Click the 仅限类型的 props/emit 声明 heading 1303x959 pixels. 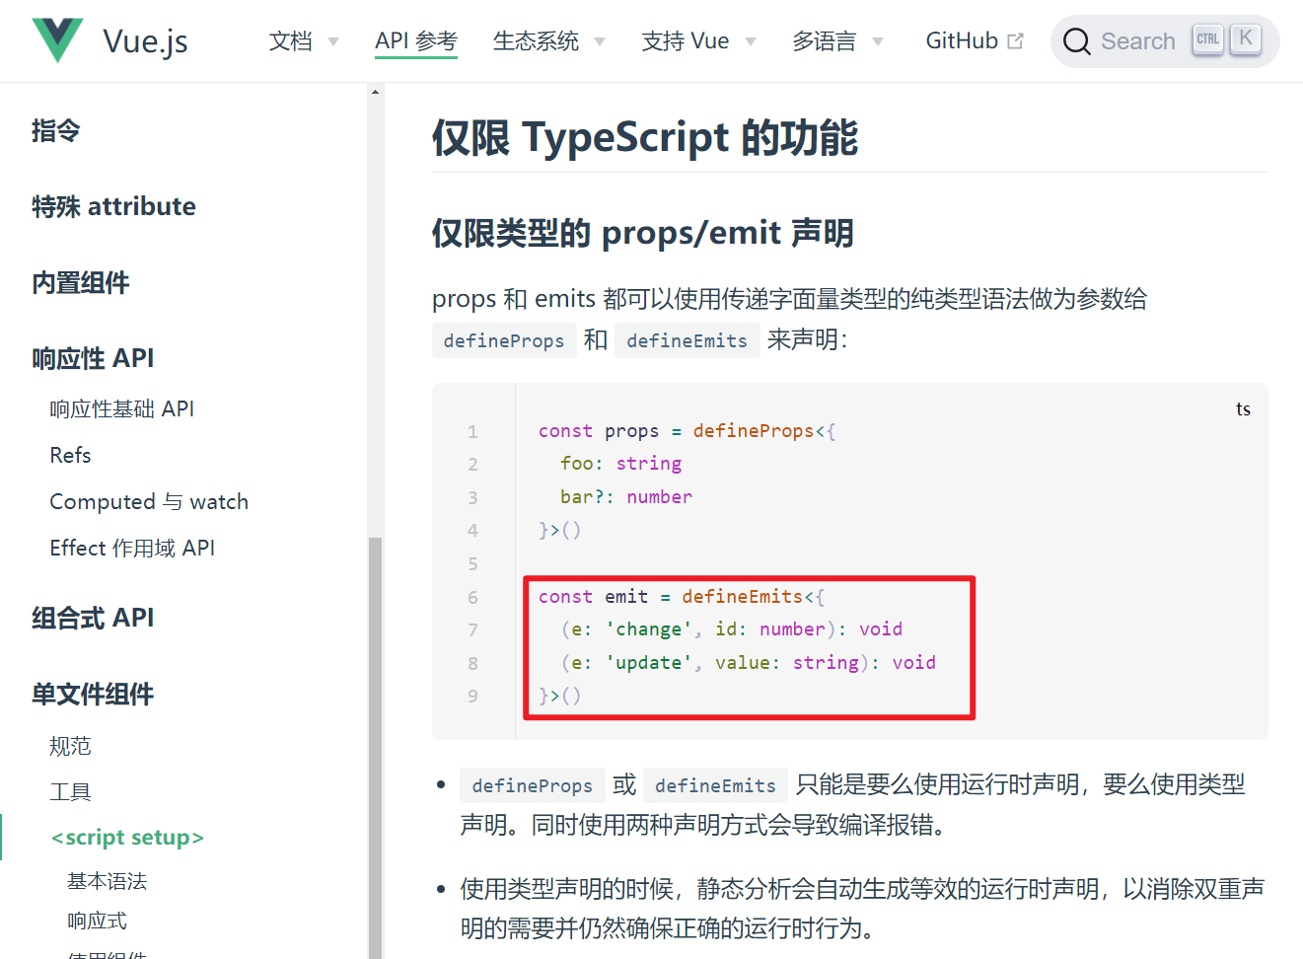pos(643,233)
